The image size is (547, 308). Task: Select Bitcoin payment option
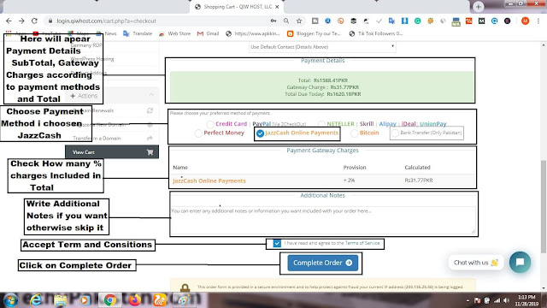pos(355,133)
